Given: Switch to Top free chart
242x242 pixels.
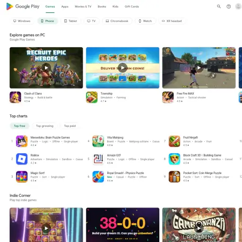Looking at the screenshot, I should tap(19, 126).
